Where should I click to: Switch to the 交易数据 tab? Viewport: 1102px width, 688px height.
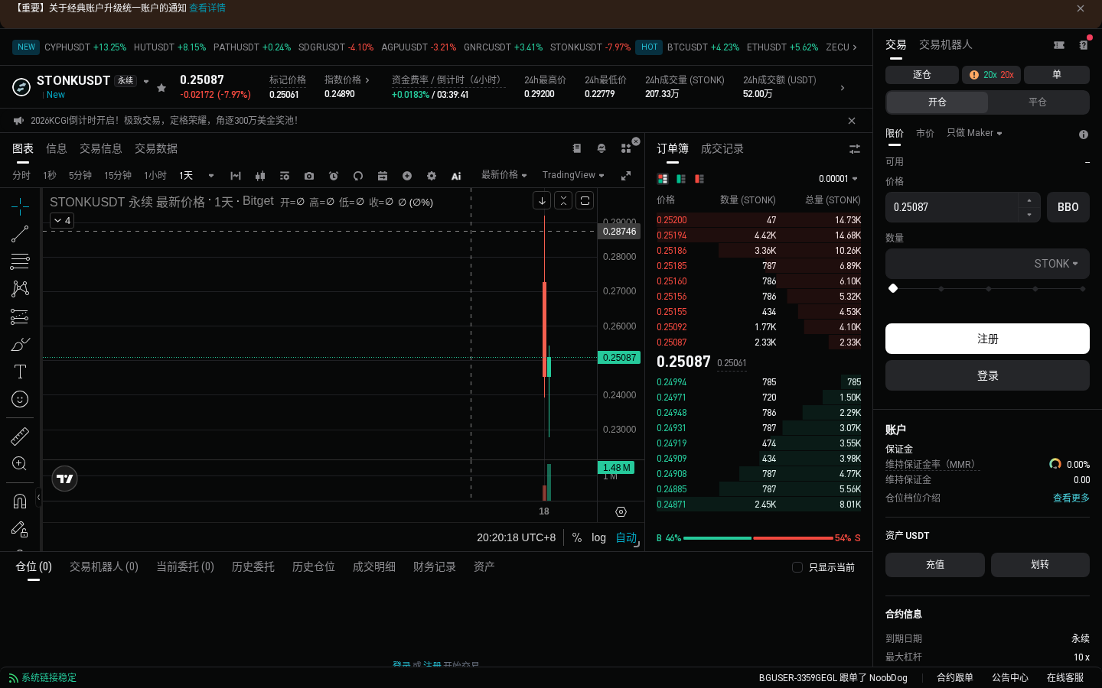pyautogui.click(x=156, y=148)
